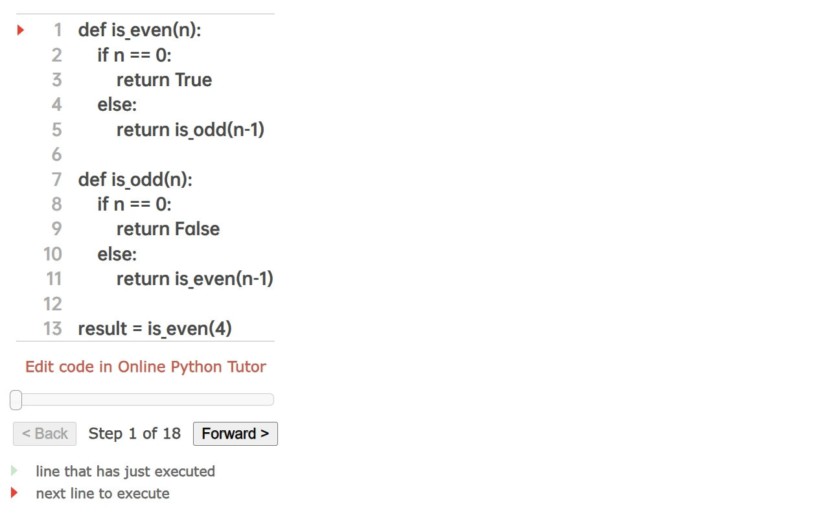Screen dimensions: 819x508
Task: Click the "def is_even(n):" code line
Action: coord(139,30)
